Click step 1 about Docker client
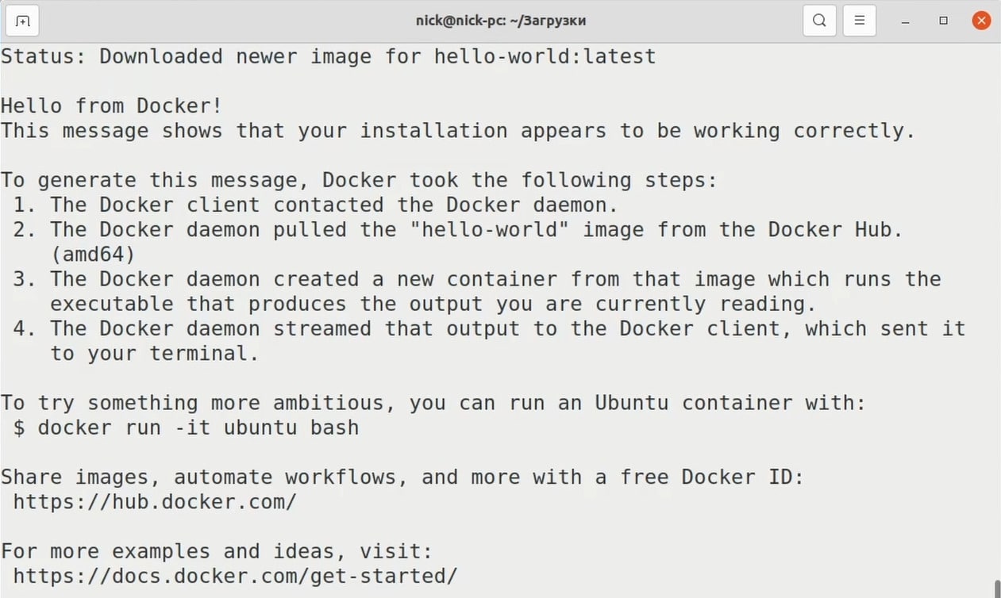This screenshot has width=1001, height=598. (316, 205)
